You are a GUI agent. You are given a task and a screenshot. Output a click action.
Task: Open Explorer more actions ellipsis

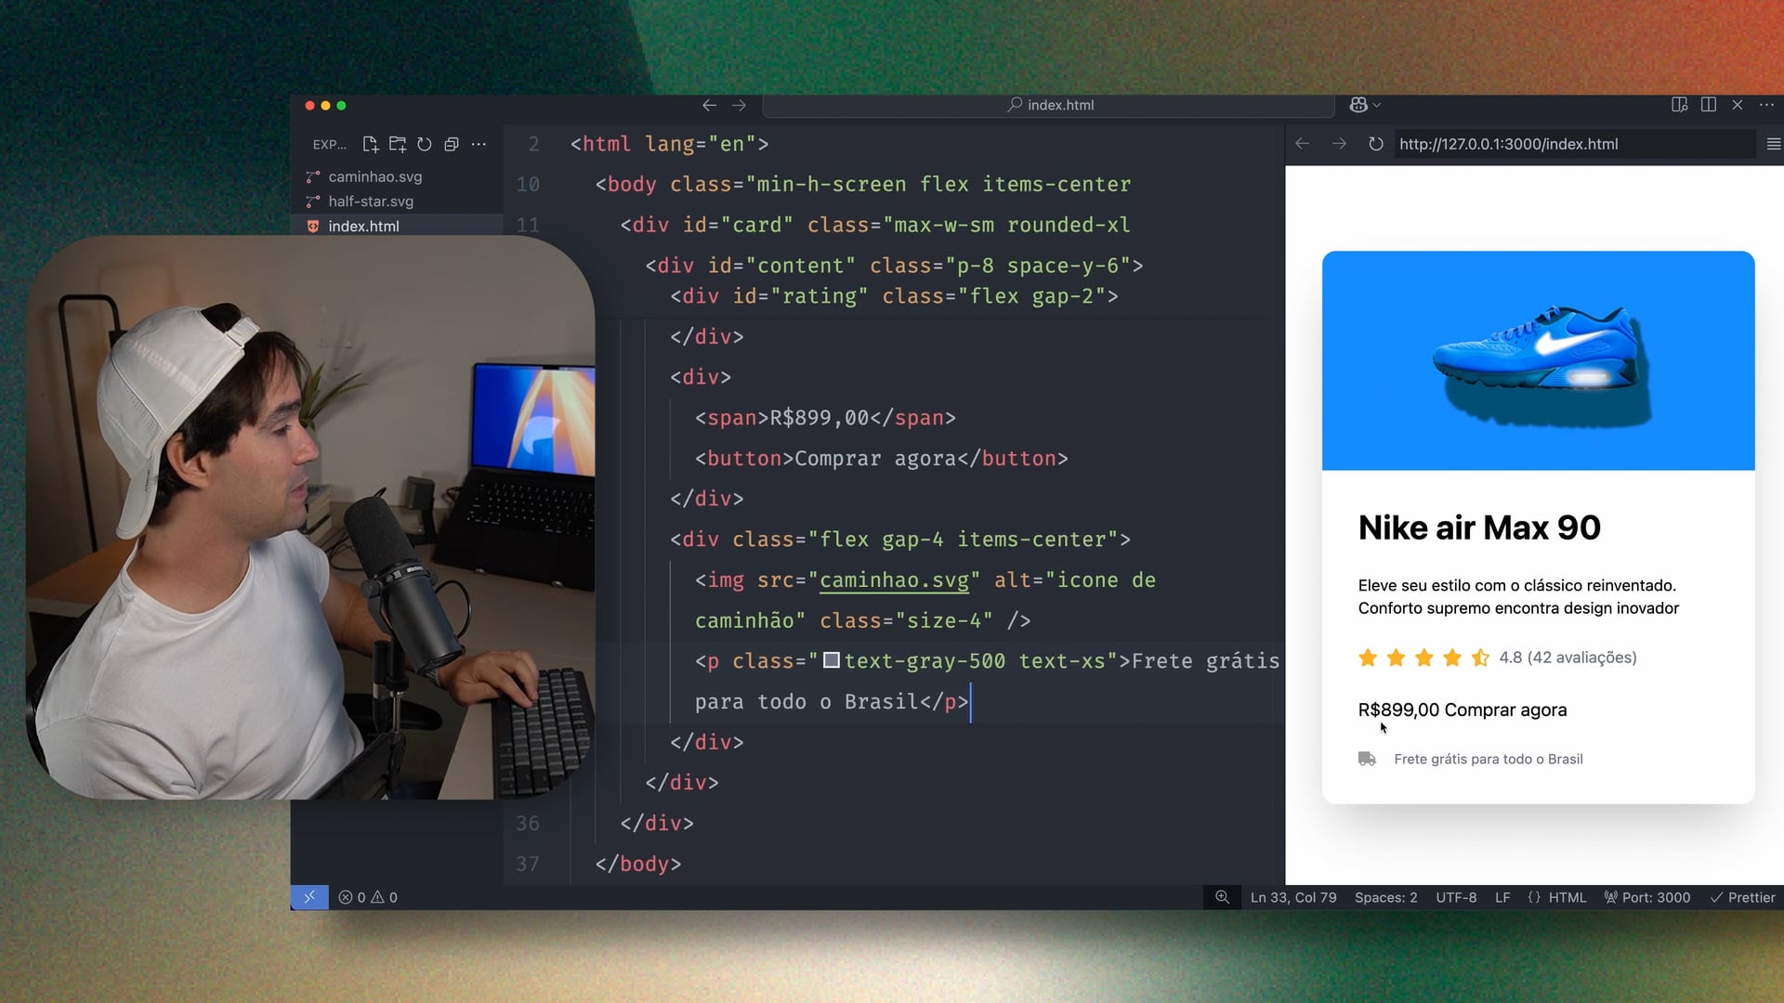click(479, 144)
